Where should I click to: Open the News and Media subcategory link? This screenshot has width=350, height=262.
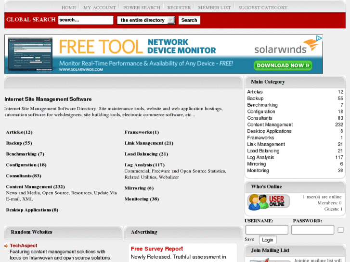point(23,193)
